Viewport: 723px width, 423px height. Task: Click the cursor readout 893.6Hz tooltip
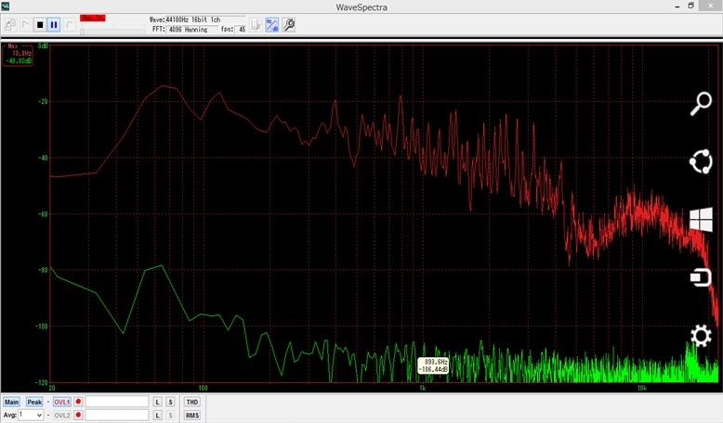433,365
